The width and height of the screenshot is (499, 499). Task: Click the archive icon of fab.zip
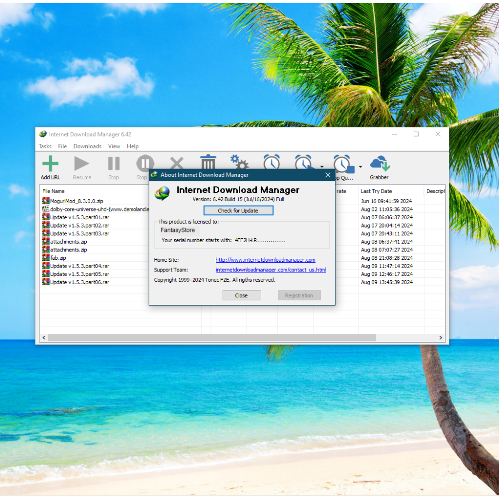(x=45, y=257)
